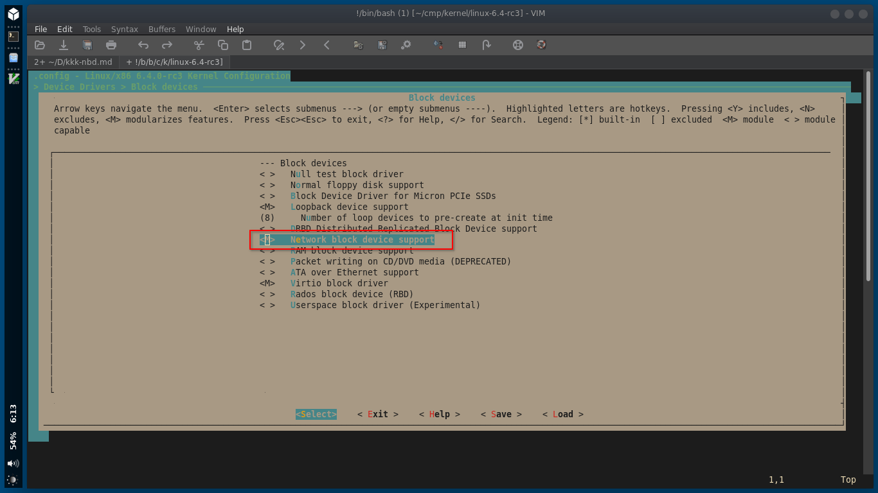Viewport: 878px width, 493px height.
Task: Click the < Help > button in menuconfig
Action: tap(440, 414)
